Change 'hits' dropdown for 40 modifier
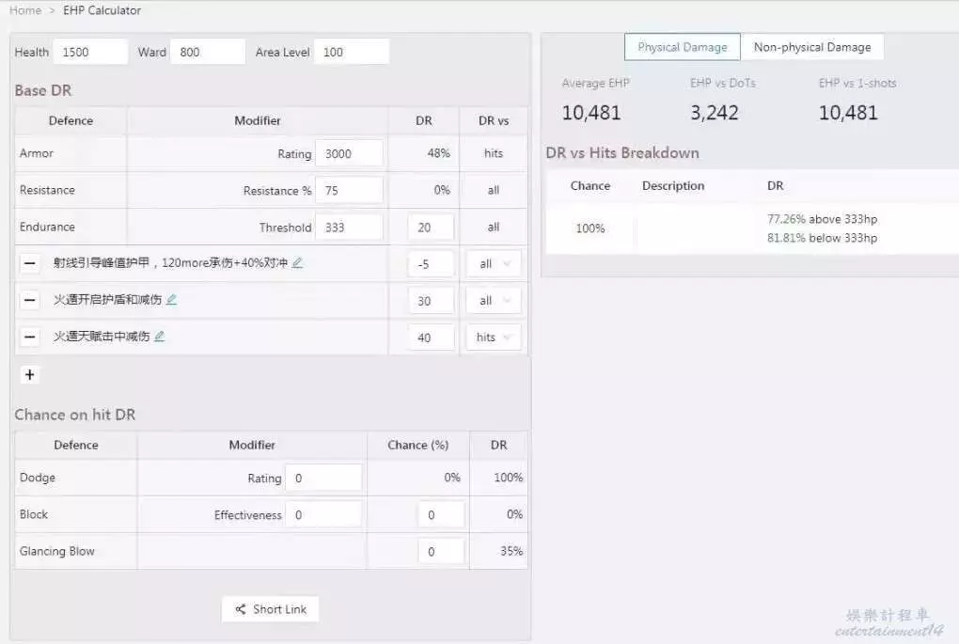Screen dimensions: 959x644 click(x=494, y=338)
